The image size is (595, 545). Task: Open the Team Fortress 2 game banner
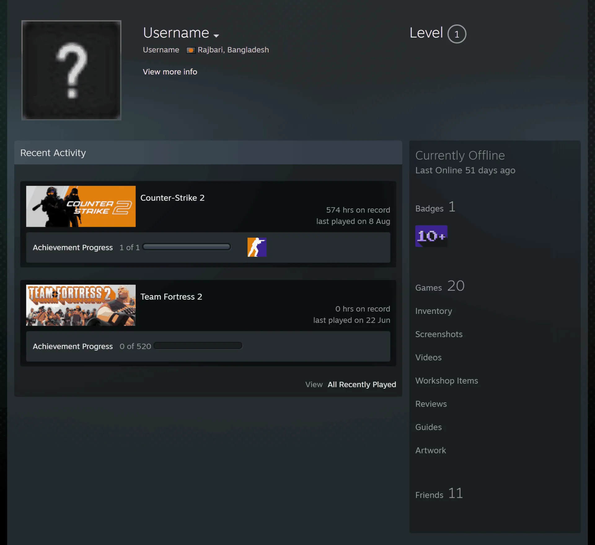click(x=81, y=305)
